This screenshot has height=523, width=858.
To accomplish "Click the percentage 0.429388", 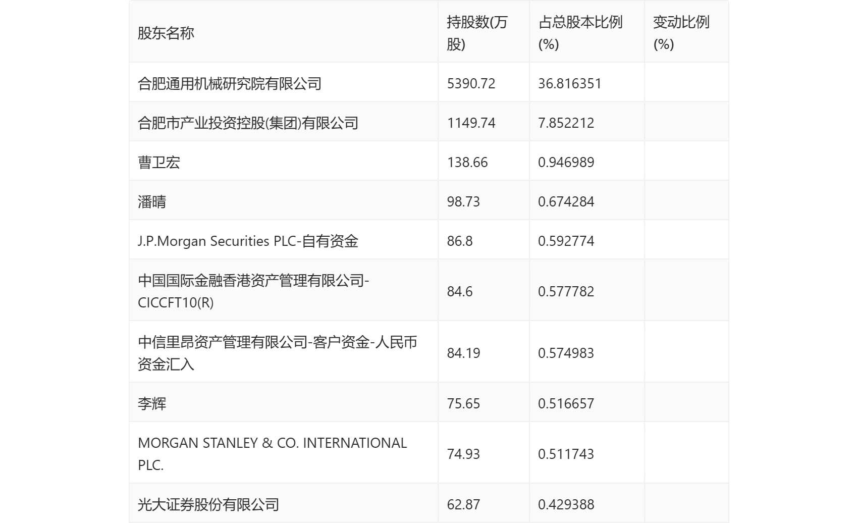I will click(566, 504).
